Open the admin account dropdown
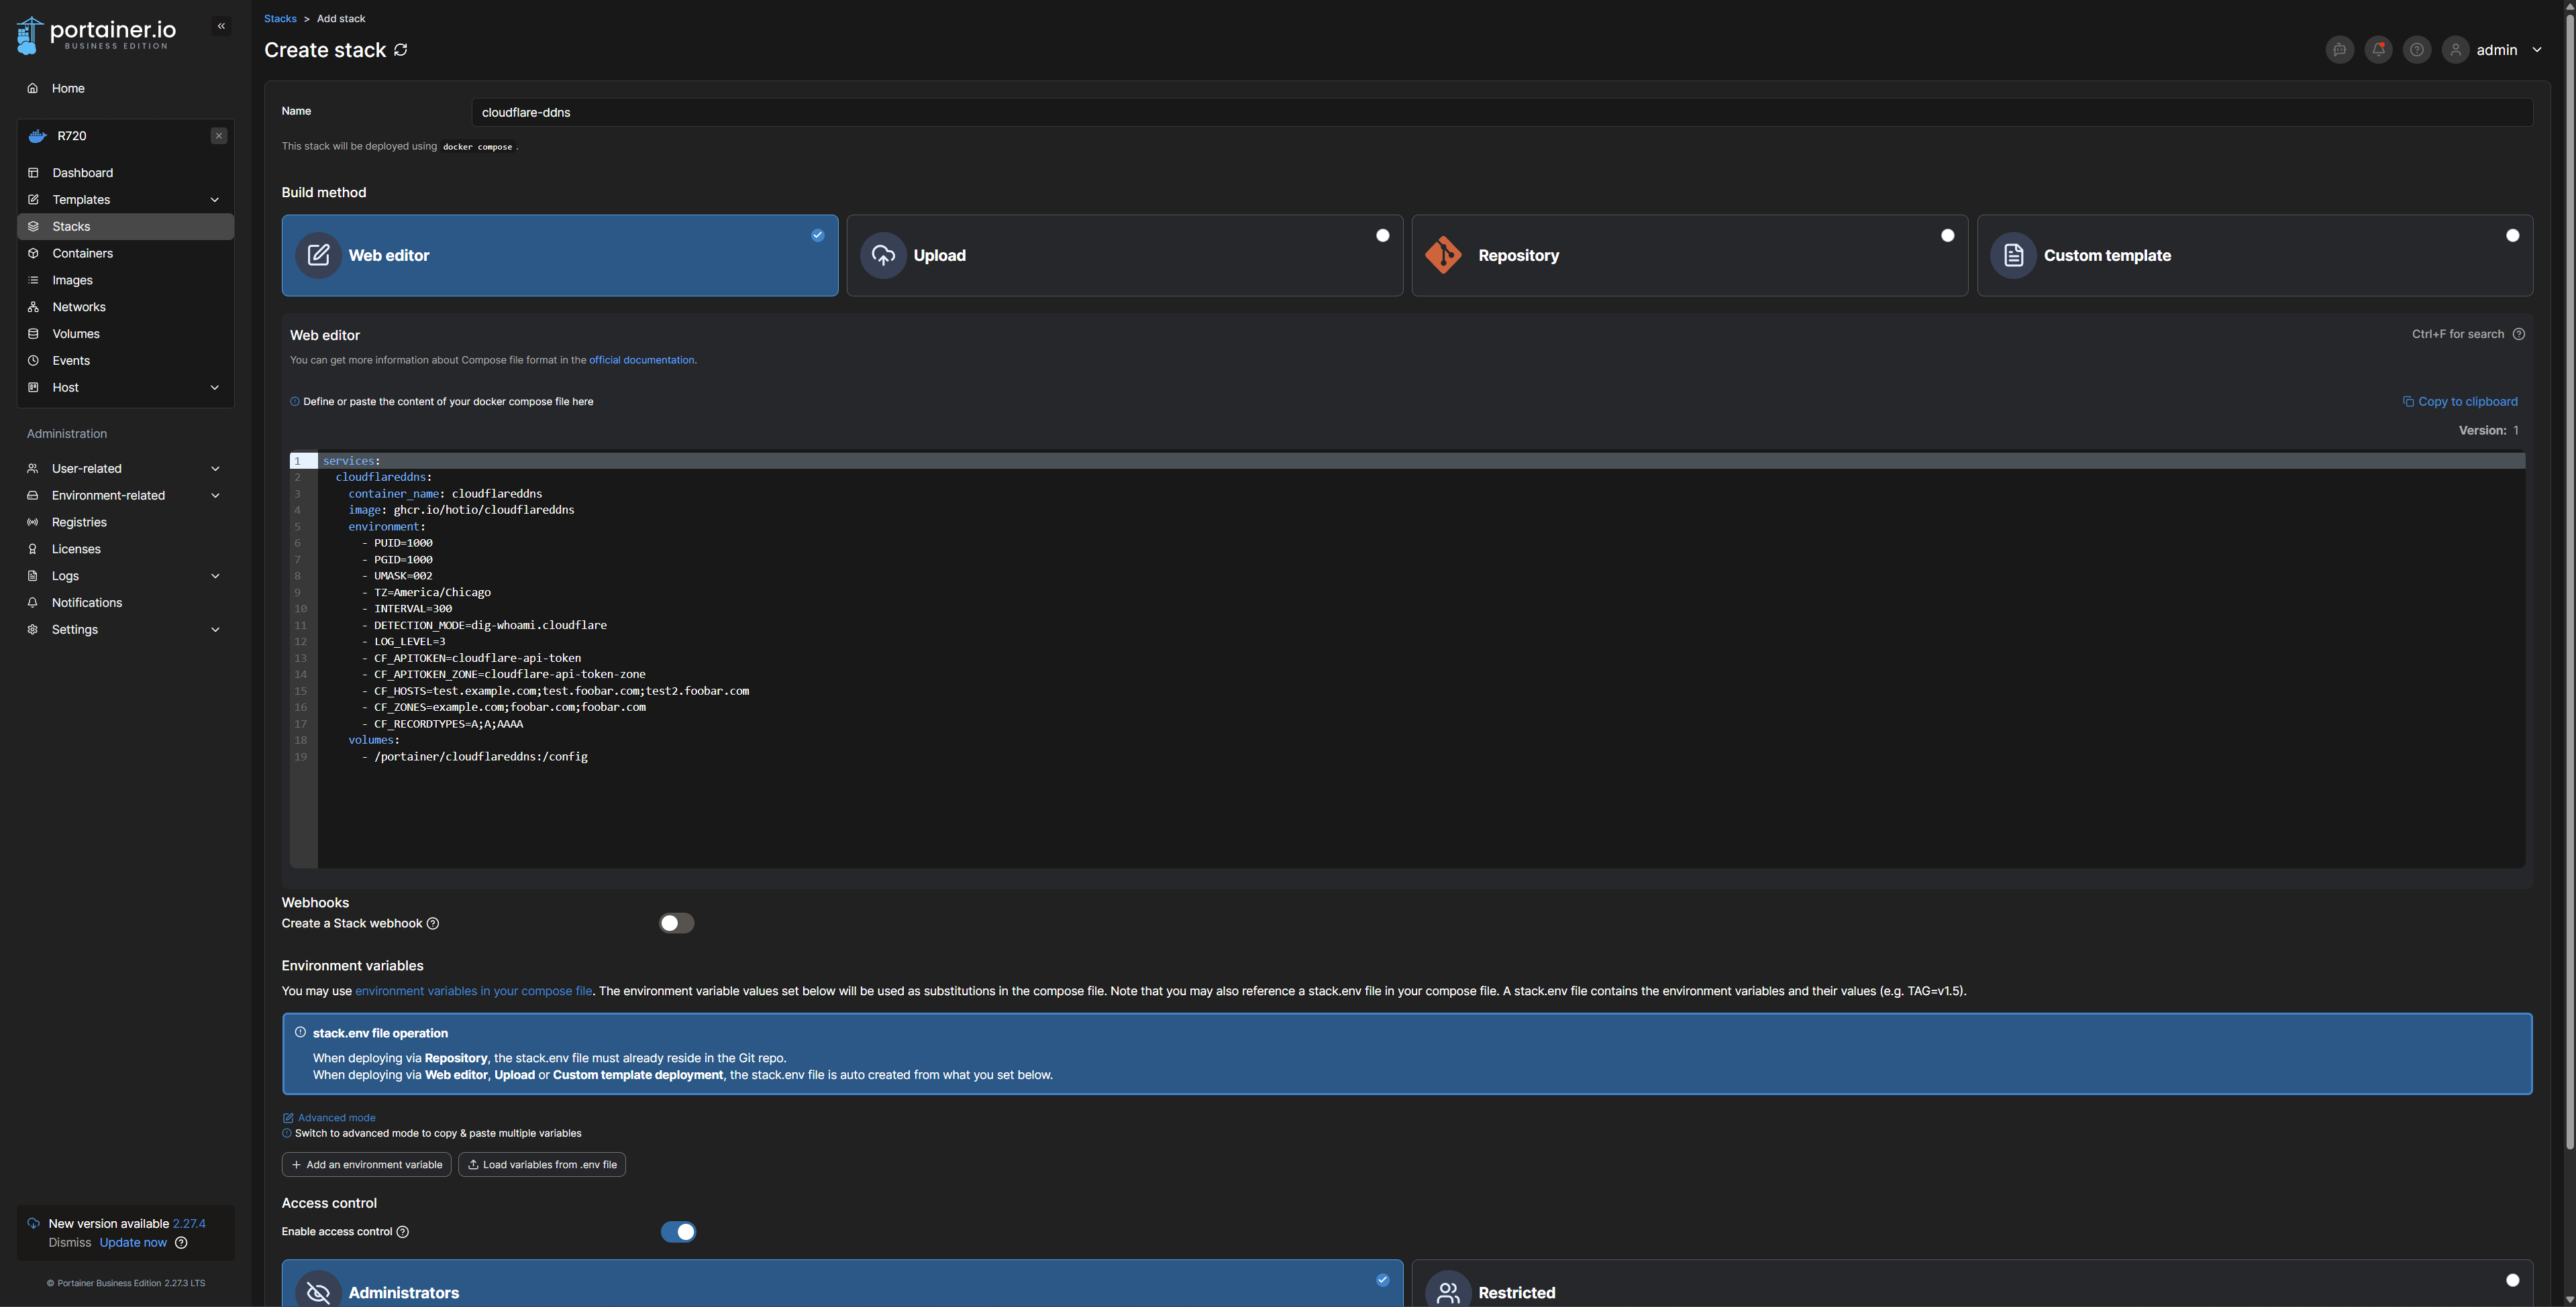The width and height of the screenshot is (2576, 1307). (x=2496, y=49)
